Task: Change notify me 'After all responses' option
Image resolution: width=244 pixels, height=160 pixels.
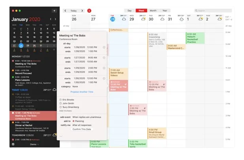Action: (82, 125)
